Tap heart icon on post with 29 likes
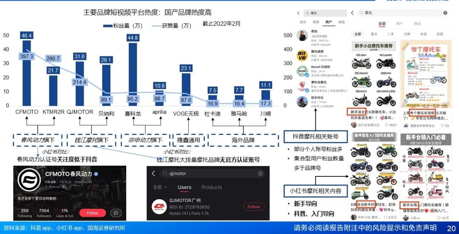 442,125
